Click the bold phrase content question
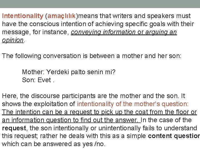This screenshot has width=200, height=150. point(174,136)
